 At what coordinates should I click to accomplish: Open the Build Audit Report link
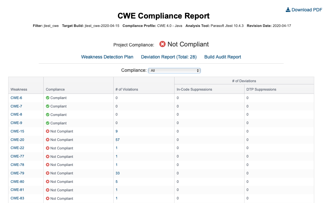[222, 57]
